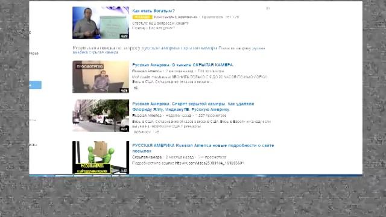386x217 pixels.
Task: Open the advertiser channel name beside the yellow badge
Action: [x=176, y=17]
